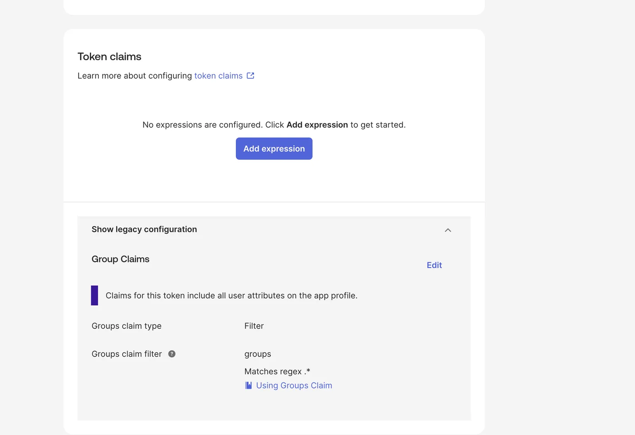The image size is (635, 435).
Task: Click the groups filter name value
Action: (258, 354)
